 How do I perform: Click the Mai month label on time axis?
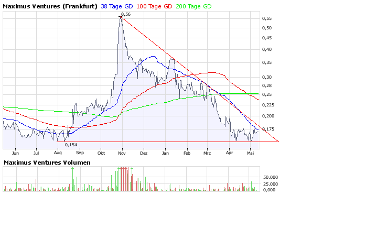250,153
